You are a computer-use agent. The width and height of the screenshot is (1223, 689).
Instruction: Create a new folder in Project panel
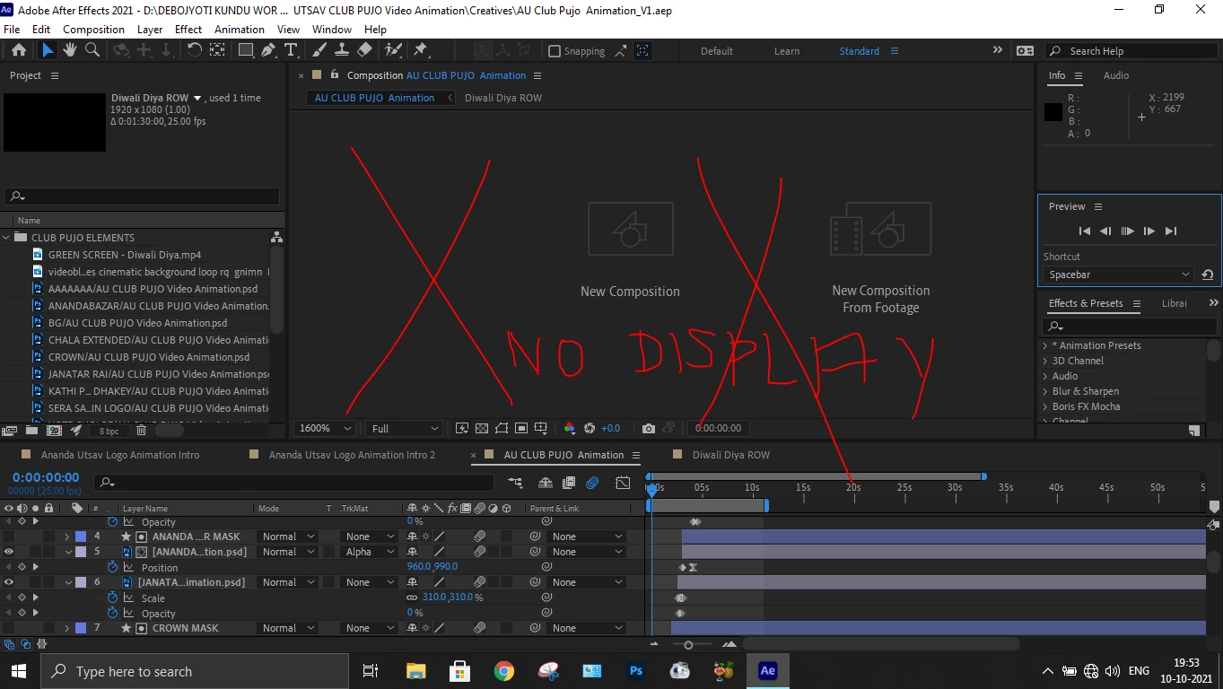(x=31, y=431)
